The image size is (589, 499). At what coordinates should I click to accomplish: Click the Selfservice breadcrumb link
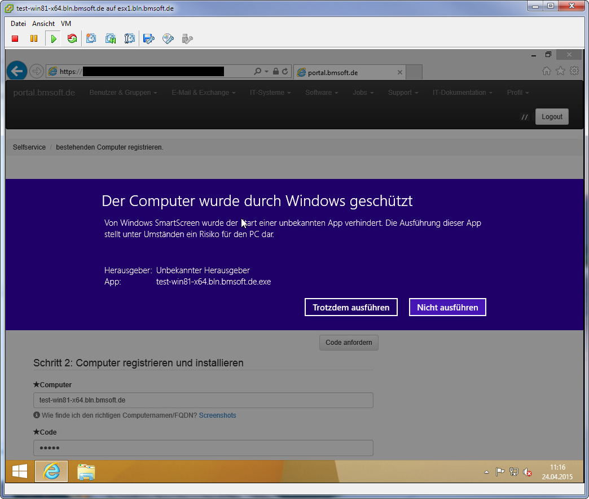click(x=29, y=147)
